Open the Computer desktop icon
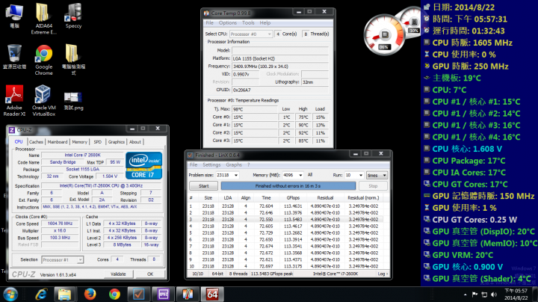This screenshot has width=538, height=302. point(14,16)
